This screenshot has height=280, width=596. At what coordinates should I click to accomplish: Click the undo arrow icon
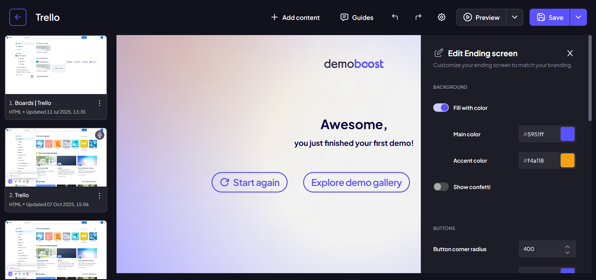pyautogui.click(x=395, y=17)
